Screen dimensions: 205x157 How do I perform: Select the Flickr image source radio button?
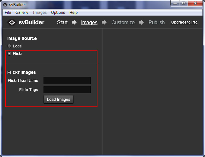tap(9, 53)
